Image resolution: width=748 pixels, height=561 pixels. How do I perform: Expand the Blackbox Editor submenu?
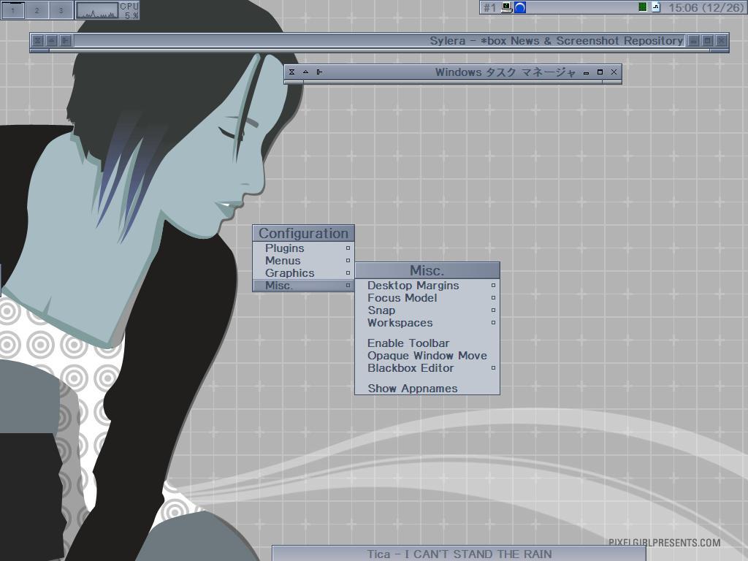pyautogui.click(x=427, y=368)
